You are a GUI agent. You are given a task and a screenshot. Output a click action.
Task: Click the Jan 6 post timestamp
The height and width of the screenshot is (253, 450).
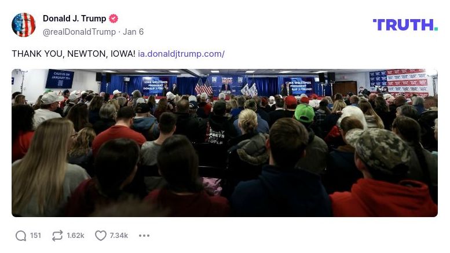pos(133,32)
